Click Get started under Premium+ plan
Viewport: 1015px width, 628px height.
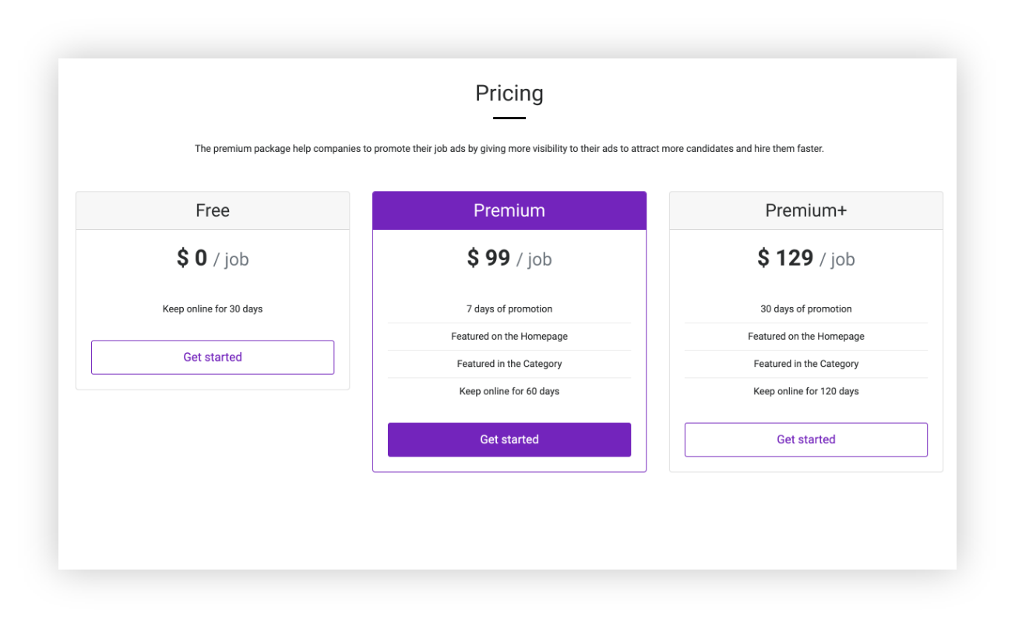pos(806,439)
